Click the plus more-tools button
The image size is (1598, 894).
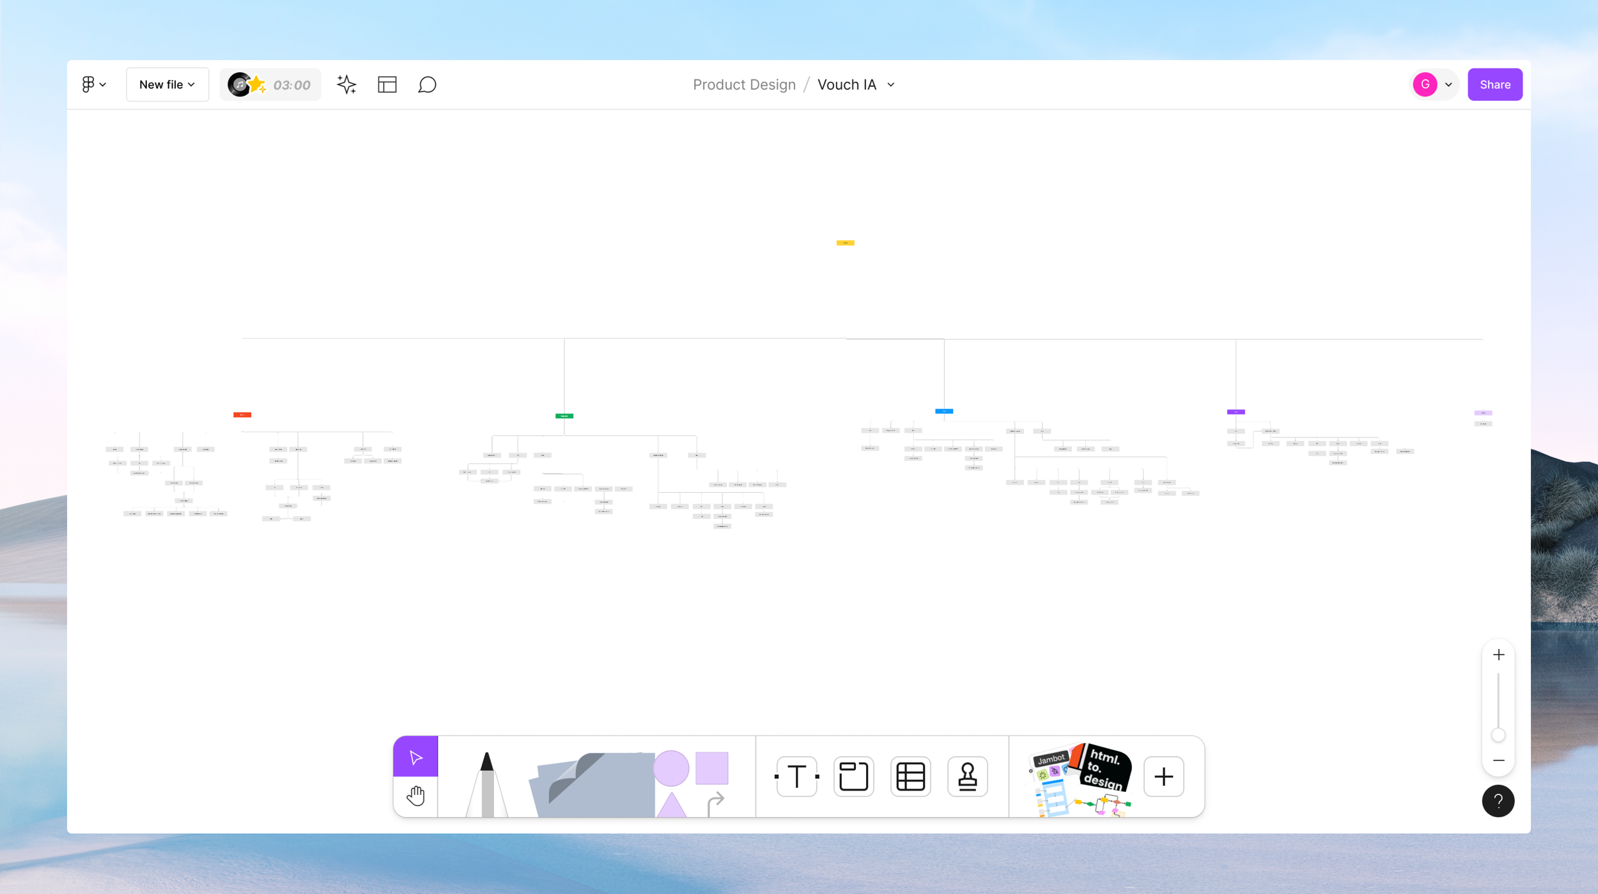[1163, 776]
